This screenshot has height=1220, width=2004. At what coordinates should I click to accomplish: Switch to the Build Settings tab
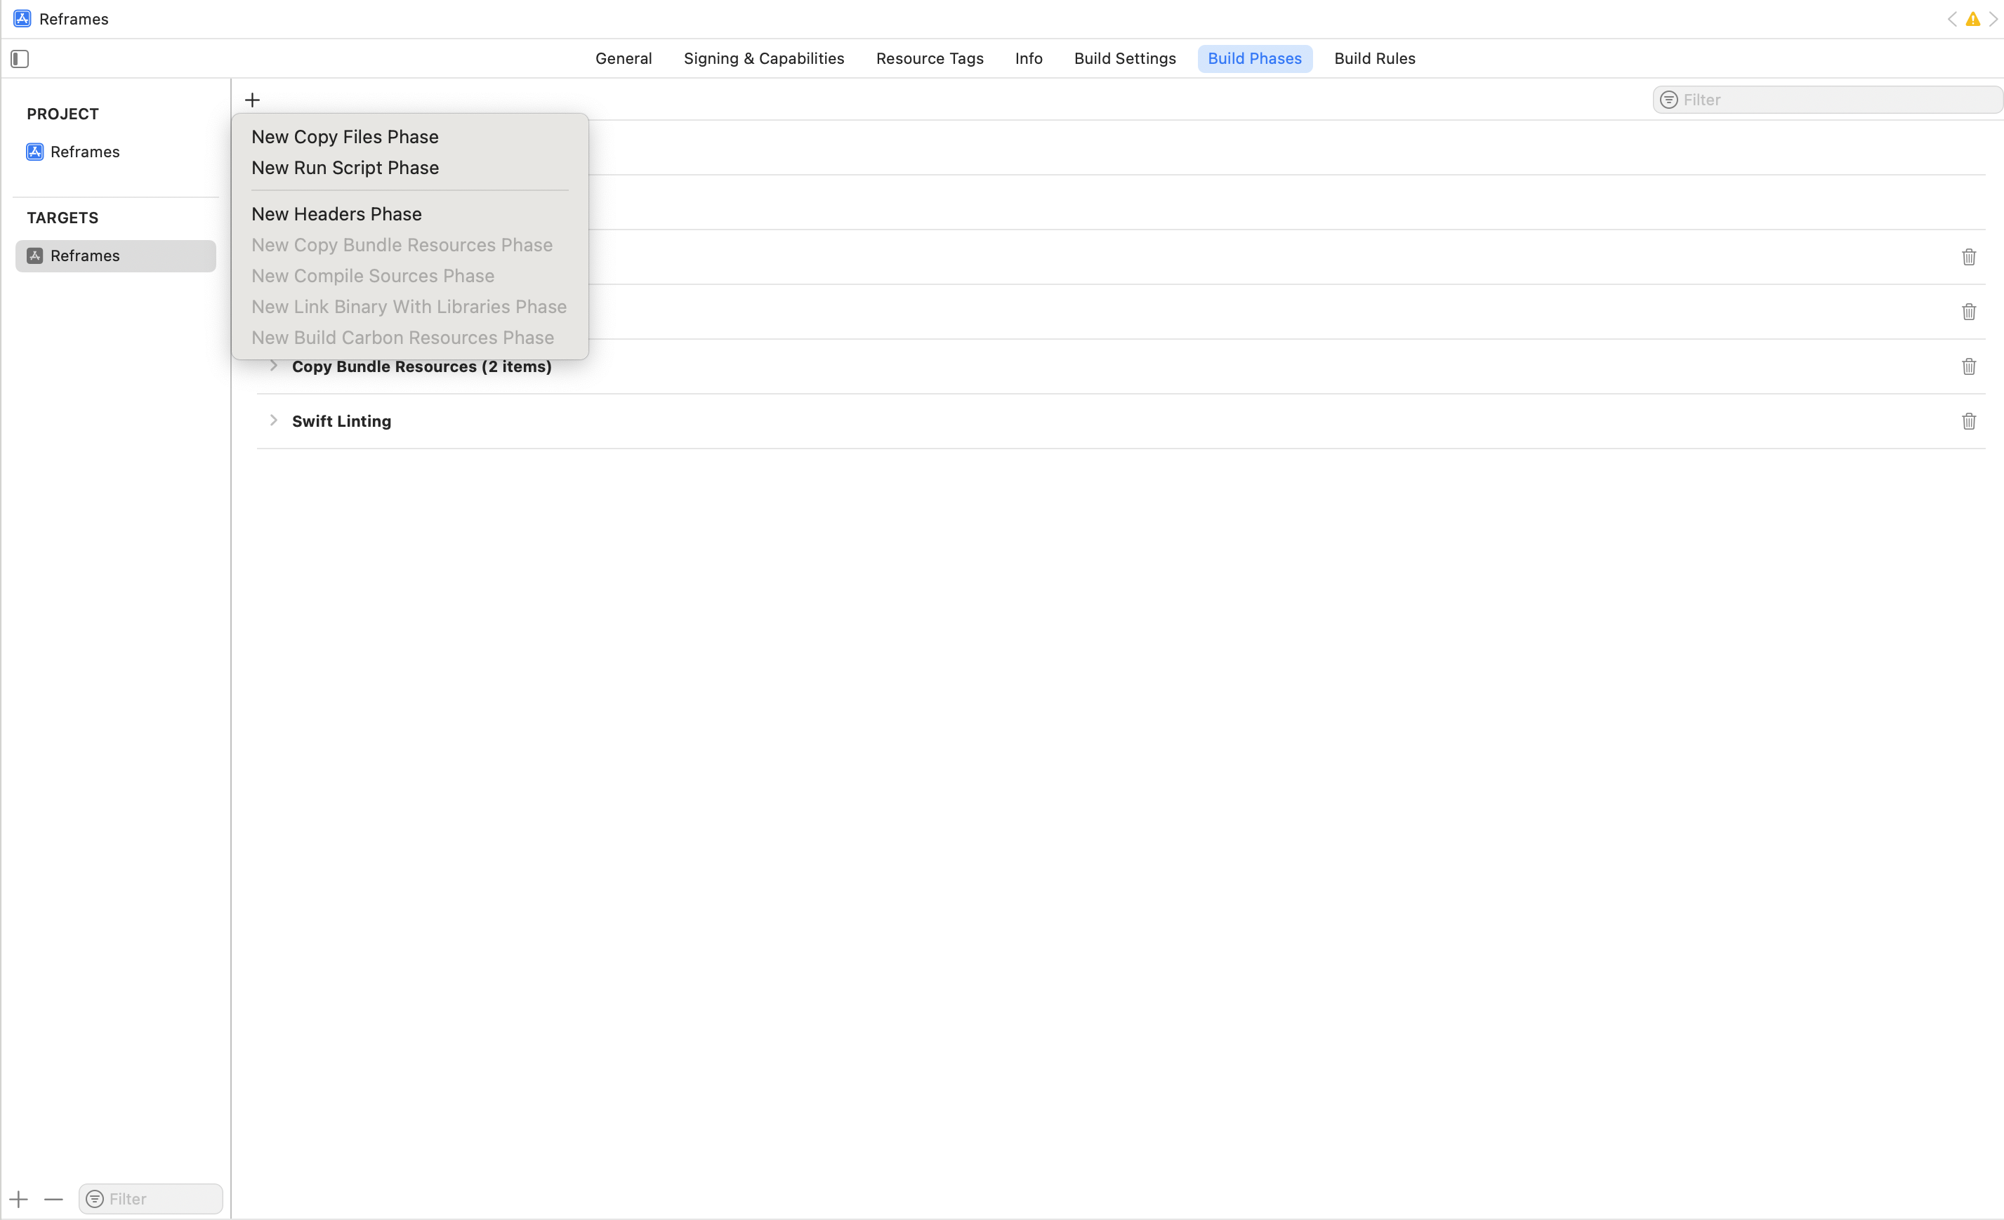[1124, 58]
